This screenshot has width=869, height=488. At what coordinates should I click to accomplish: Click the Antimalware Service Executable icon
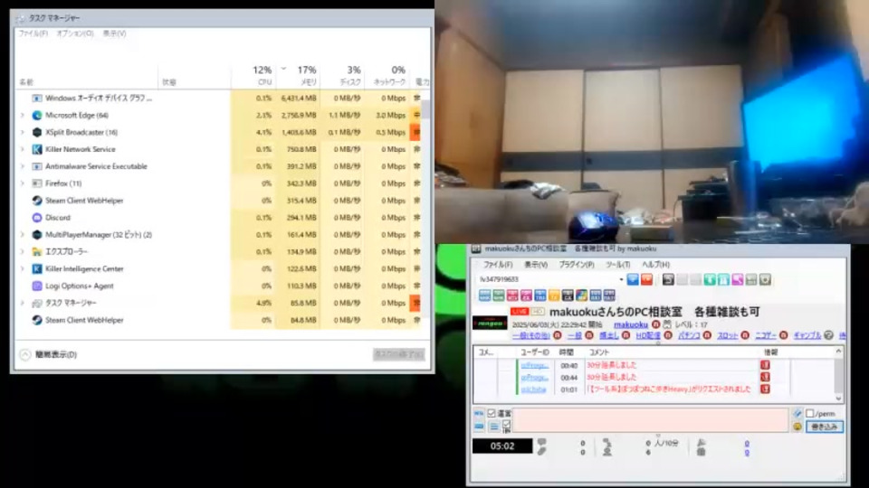tap(36, 166)
